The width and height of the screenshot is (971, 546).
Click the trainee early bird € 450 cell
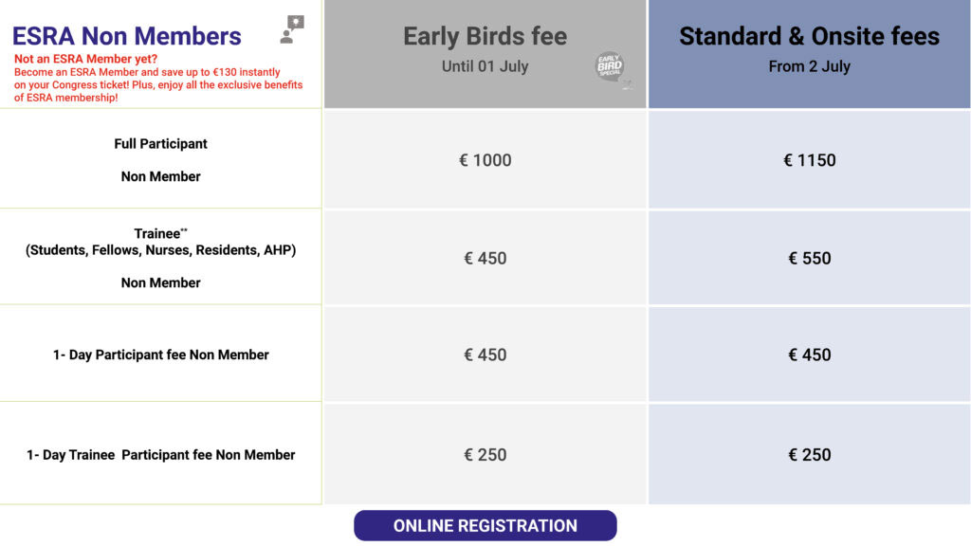(x=485, y=258)
